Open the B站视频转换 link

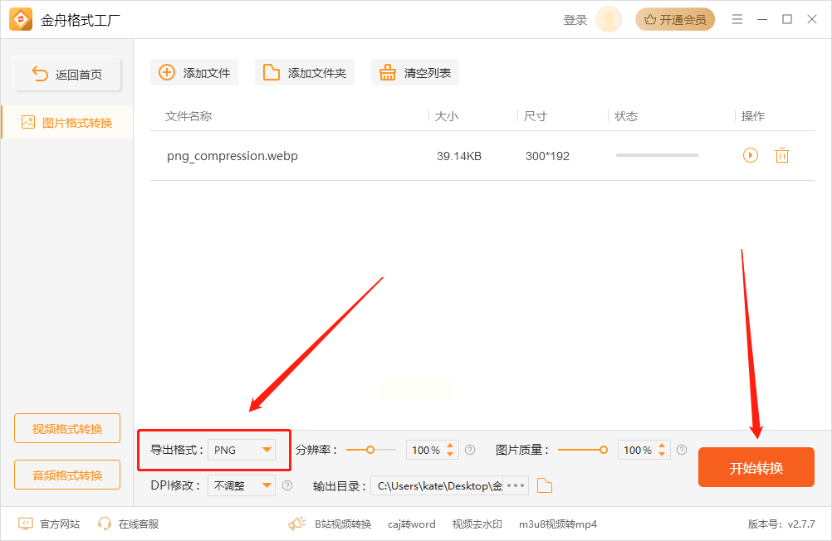343,524
